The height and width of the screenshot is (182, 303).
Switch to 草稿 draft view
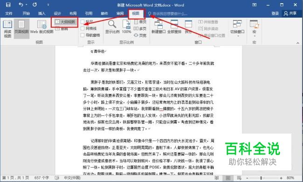coord(62,29)
